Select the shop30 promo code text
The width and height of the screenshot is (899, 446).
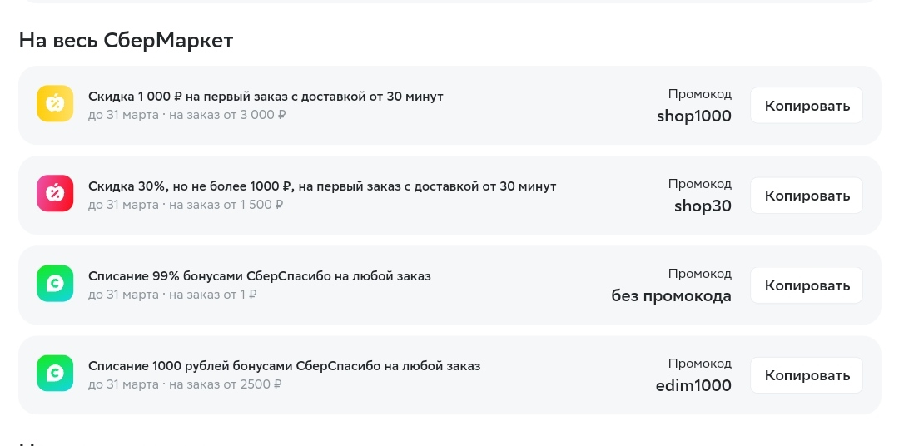(703, 206)
